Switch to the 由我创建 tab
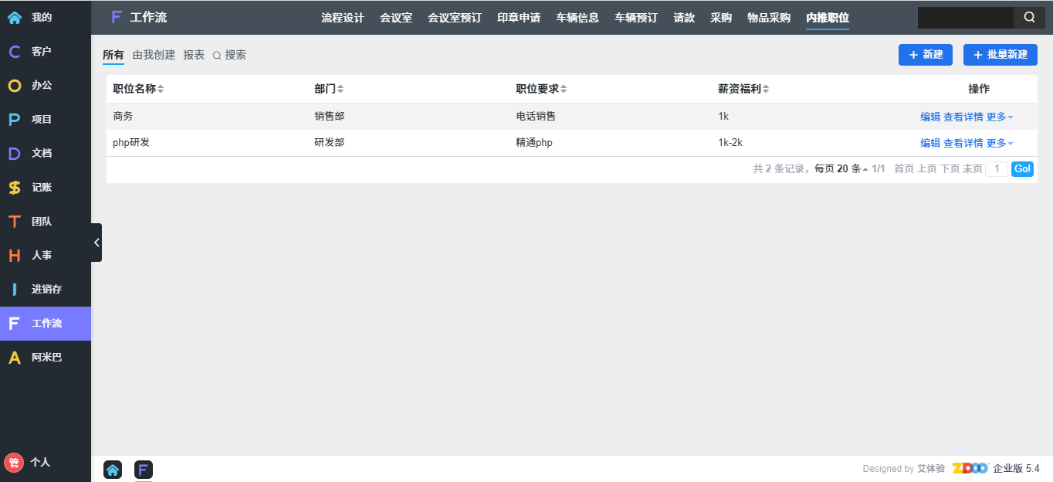This screenshot has height=482, width=1053. [x=154, y=55]
